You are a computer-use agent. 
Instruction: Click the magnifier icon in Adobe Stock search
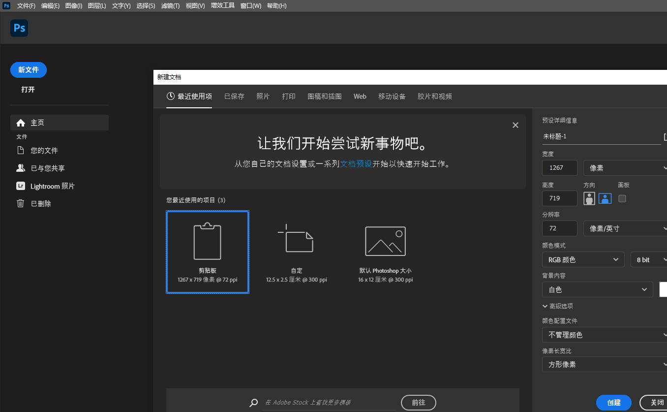254,403
